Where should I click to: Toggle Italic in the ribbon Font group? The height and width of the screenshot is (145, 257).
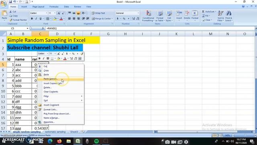pyautogui.click(x=36, y=19)
